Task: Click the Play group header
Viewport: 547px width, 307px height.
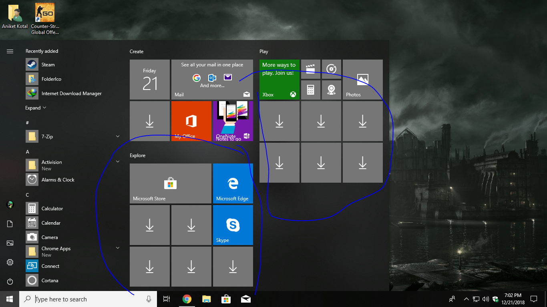Action: tap(264, 52)
